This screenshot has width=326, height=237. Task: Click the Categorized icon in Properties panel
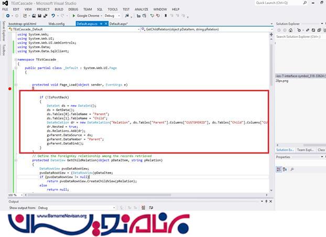(279, 170)
